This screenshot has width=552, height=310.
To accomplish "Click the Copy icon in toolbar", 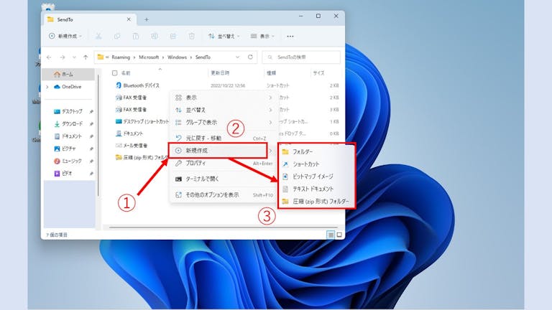I will [117, 36].
